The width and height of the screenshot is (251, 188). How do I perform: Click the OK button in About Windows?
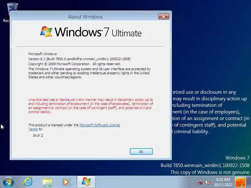[141, 151]
